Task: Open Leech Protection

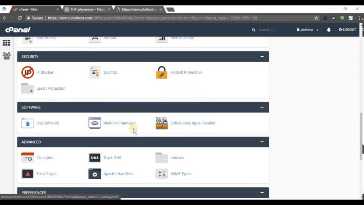Action: (x=51, y=88)
